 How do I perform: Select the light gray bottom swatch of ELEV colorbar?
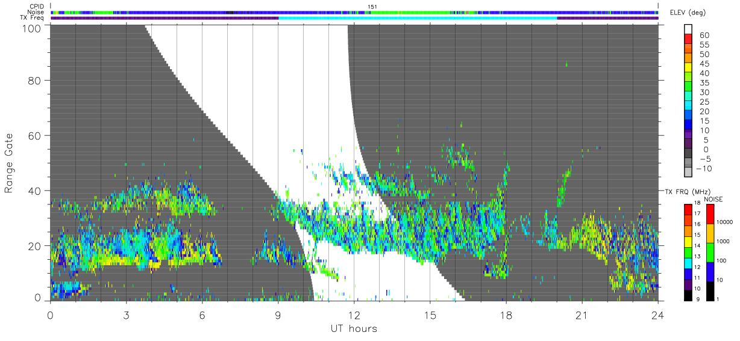click(x=689, y=172)
